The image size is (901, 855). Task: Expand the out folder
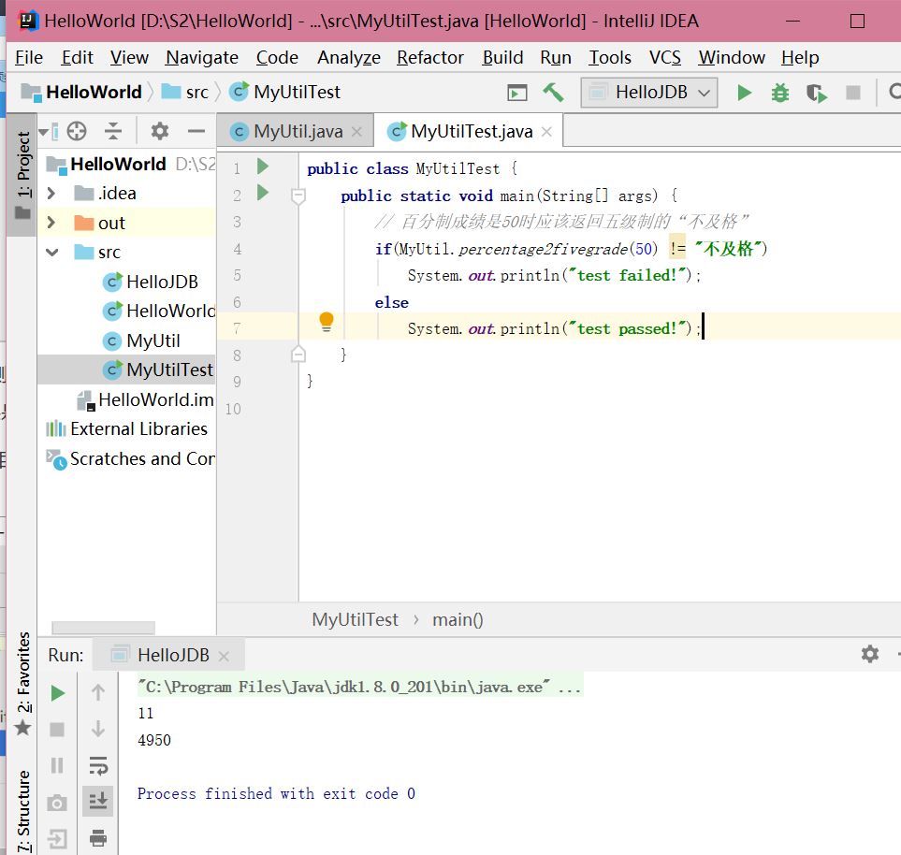click(51, 223)
